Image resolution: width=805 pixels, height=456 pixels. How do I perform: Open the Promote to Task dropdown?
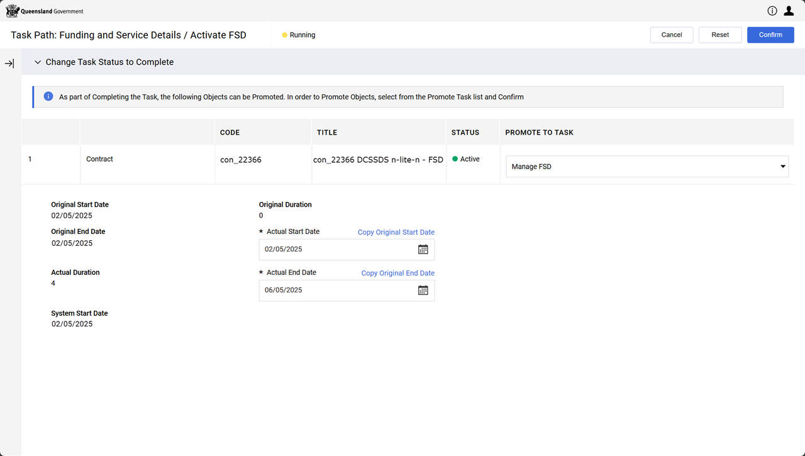coord(647,167)
